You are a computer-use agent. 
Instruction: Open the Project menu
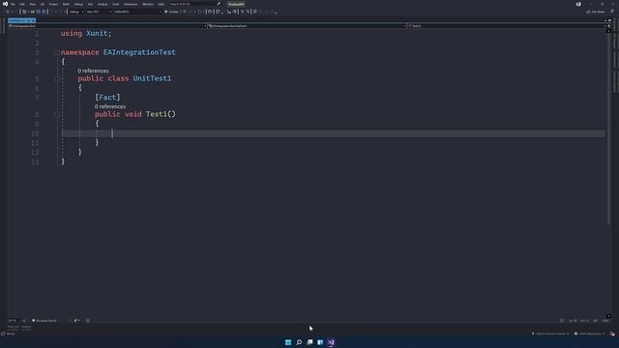click(53, 4)
